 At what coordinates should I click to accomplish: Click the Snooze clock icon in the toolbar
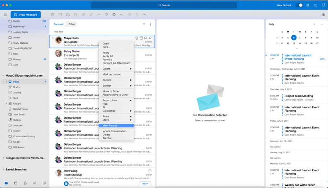point(129,15)
